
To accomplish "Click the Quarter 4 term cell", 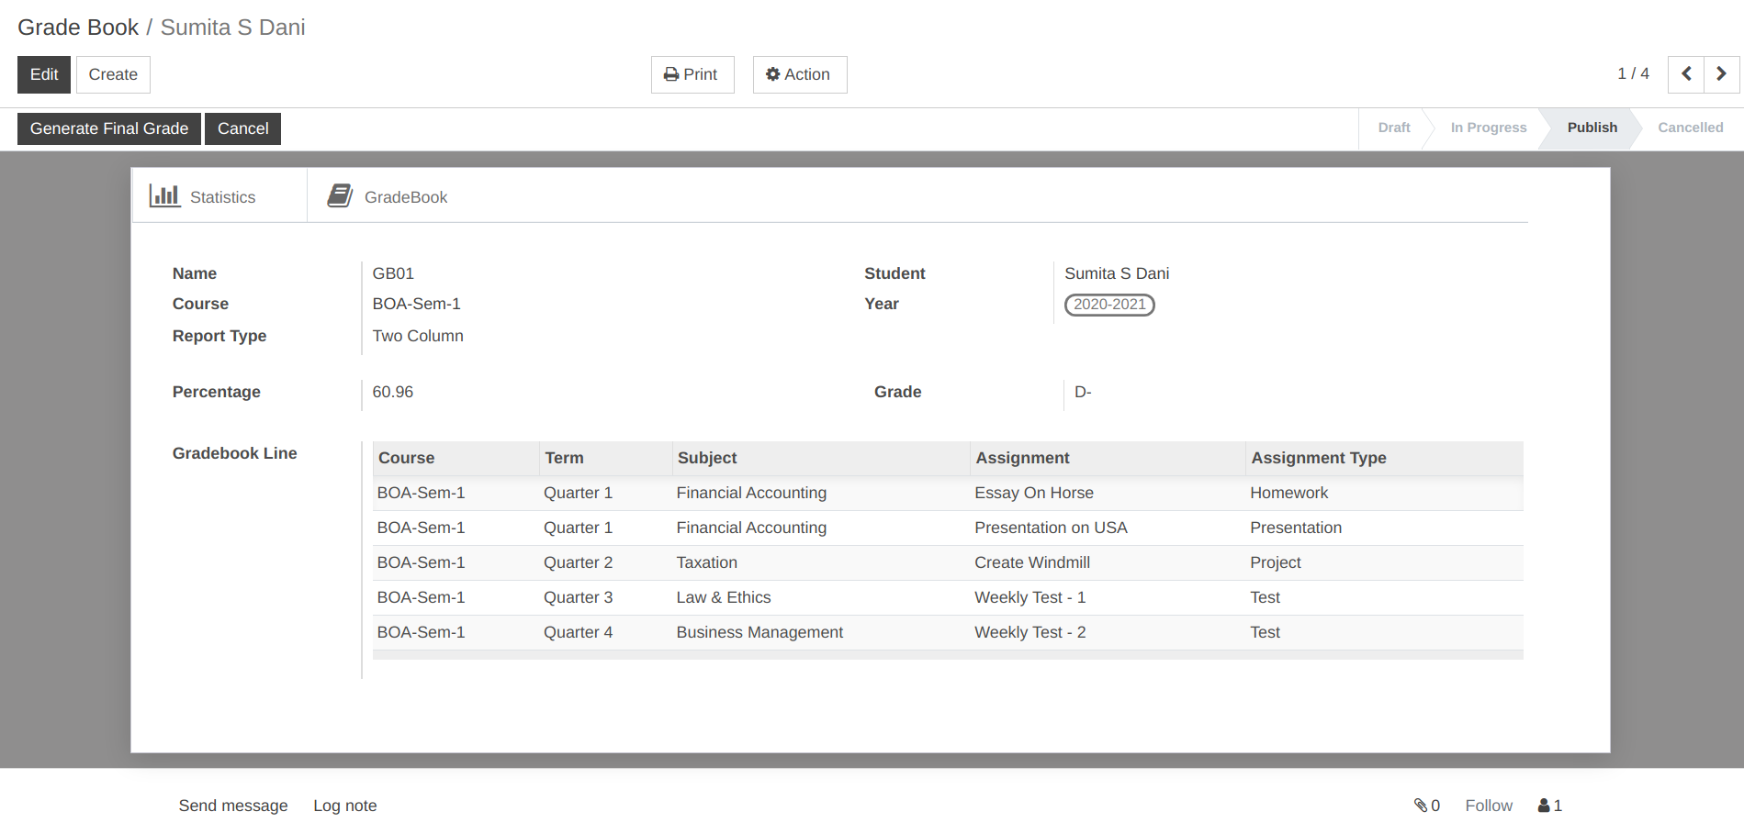I will pyautogui.click(x=605, y=632).
